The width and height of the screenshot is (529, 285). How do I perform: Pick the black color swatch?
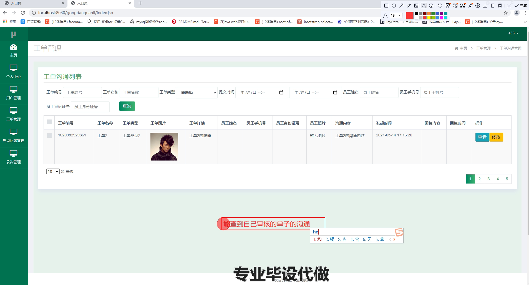(x=416, y=14)
